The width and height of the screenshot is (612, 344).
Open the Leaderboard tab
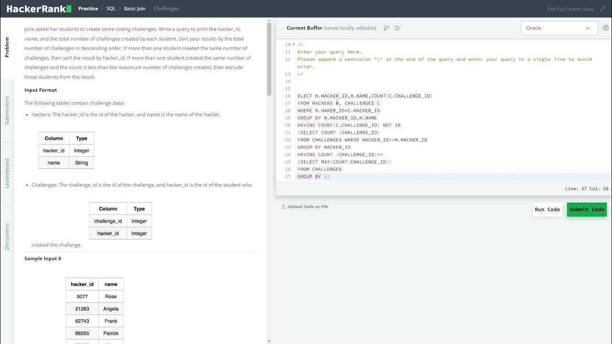pos(7,173)
